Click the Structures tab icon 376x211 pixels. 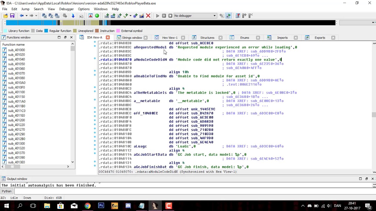coord(194,38)
